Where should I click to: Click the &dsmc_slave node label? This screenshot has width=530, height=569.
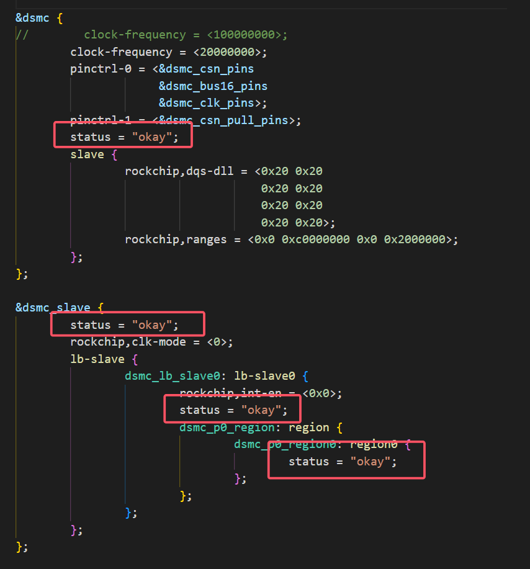pyautogui.click(x=47, y=307)
